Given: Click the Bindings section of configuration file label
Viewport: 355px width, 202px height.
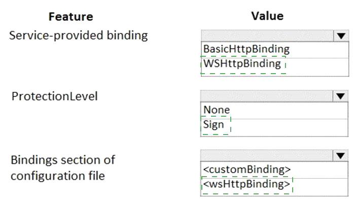Looking at the screenshot, I should pyautogui.click(x=63, y=168).
